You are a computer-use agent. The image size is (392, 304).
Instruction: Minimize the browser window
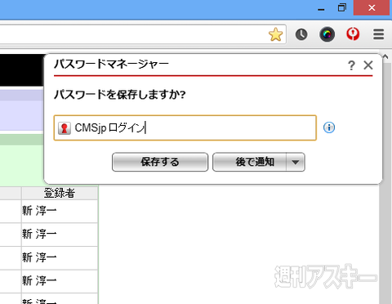click(x=321, y=9)
